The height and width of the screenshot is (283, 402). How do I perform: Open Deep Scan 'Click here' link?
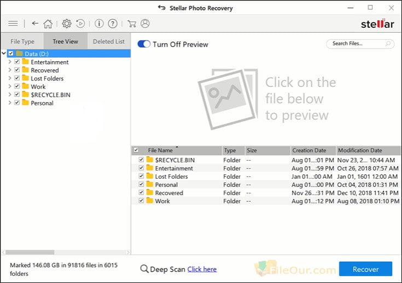(202, 269)
